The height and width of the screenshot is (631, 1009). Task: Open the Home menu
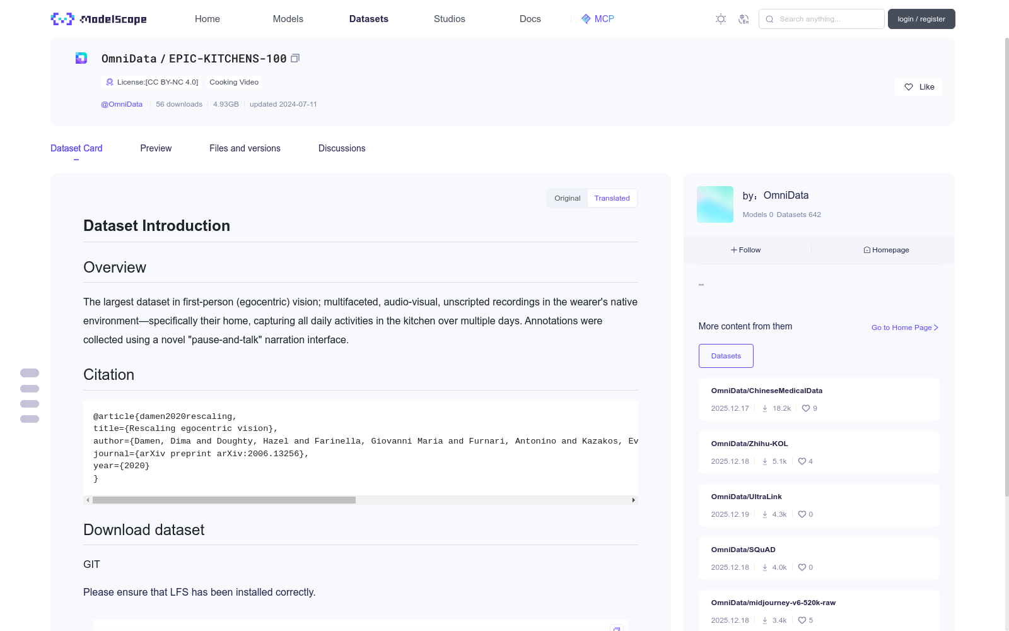[x=207, y=19]
